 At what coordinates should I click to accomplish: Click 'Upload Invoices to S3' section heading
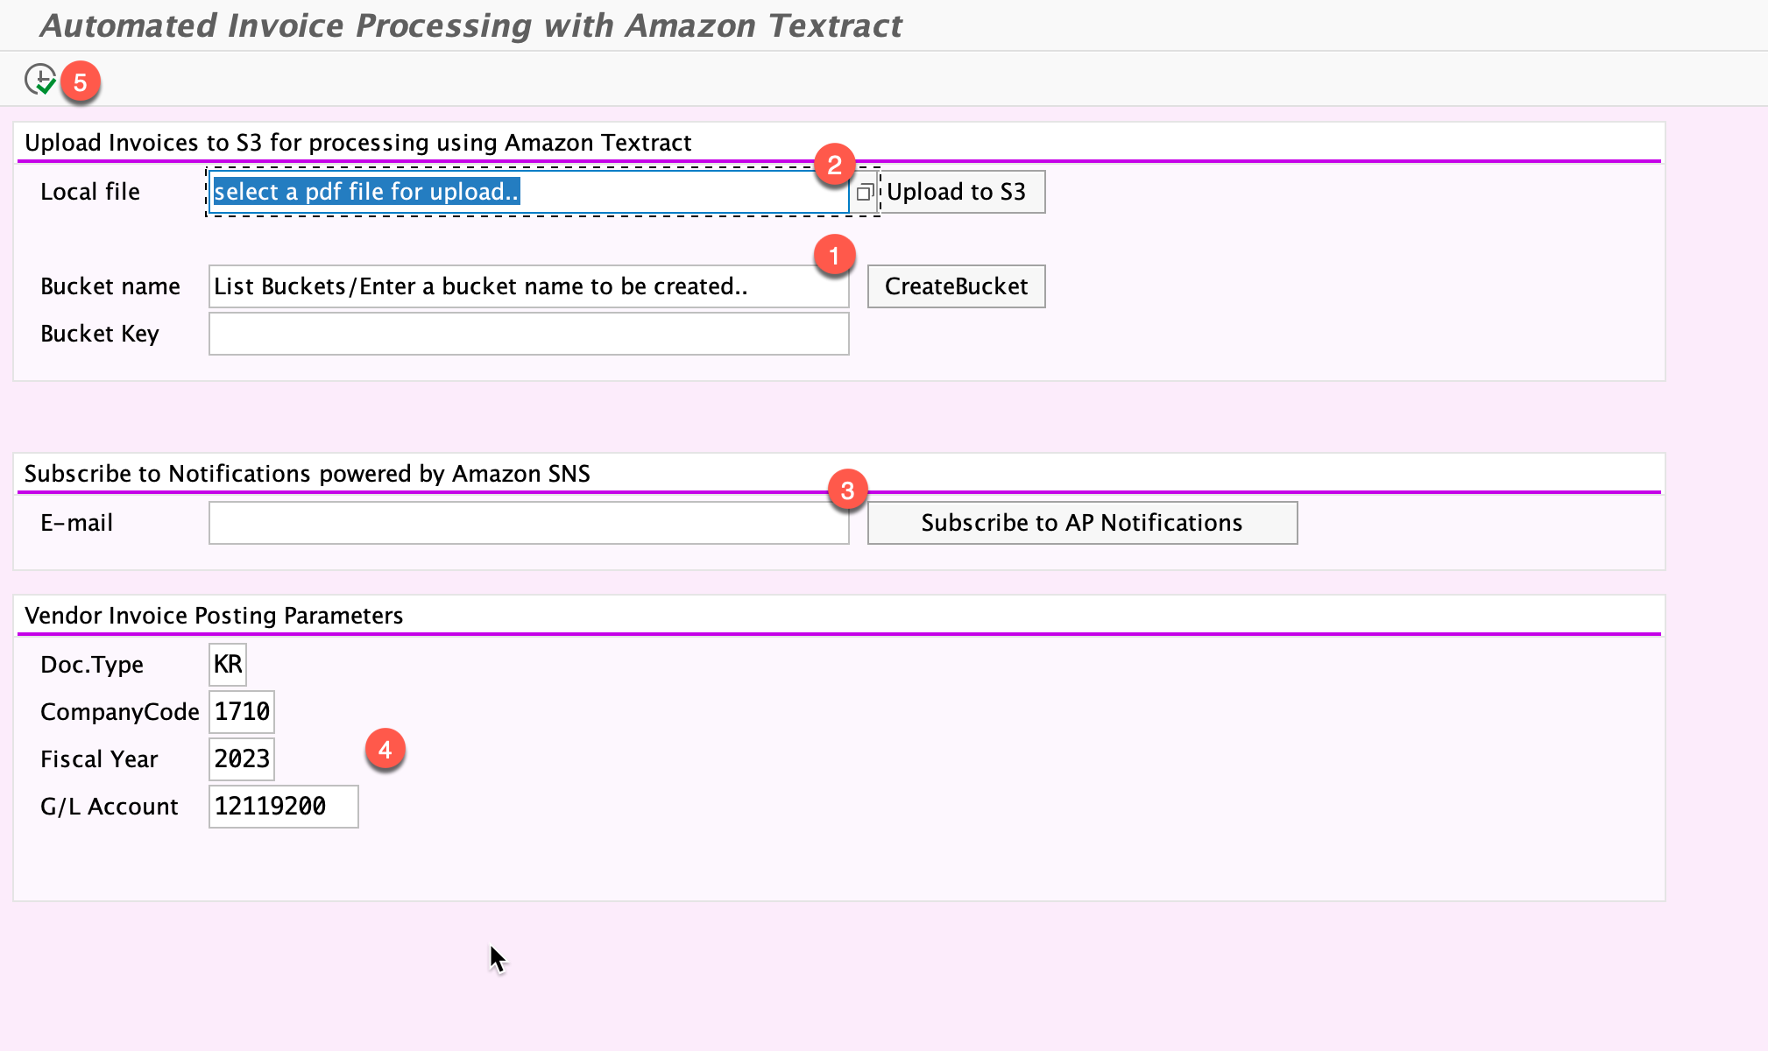pos(358,143)
